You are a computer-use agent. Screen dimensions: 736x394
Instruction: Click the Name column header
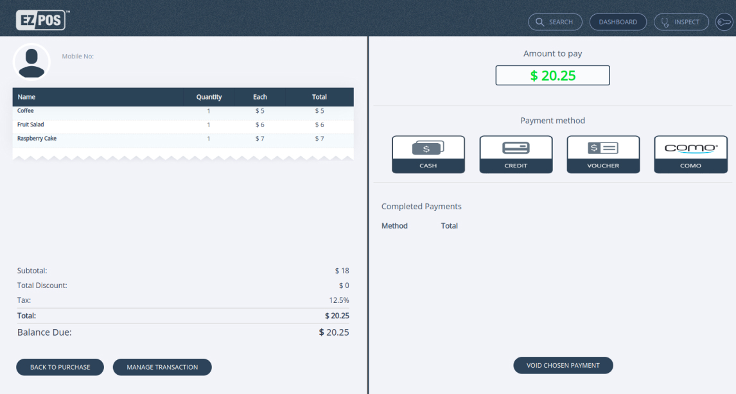tap(26, 97)
